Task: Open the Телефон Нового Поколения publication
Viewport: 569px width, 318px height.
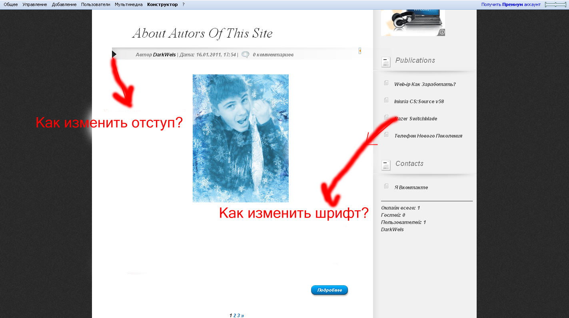Action: click(428, 136)
